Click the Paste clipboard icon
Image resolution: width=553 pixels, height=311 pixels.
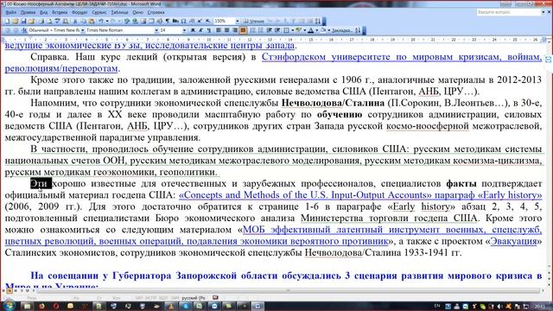click(x=92, y=21)
